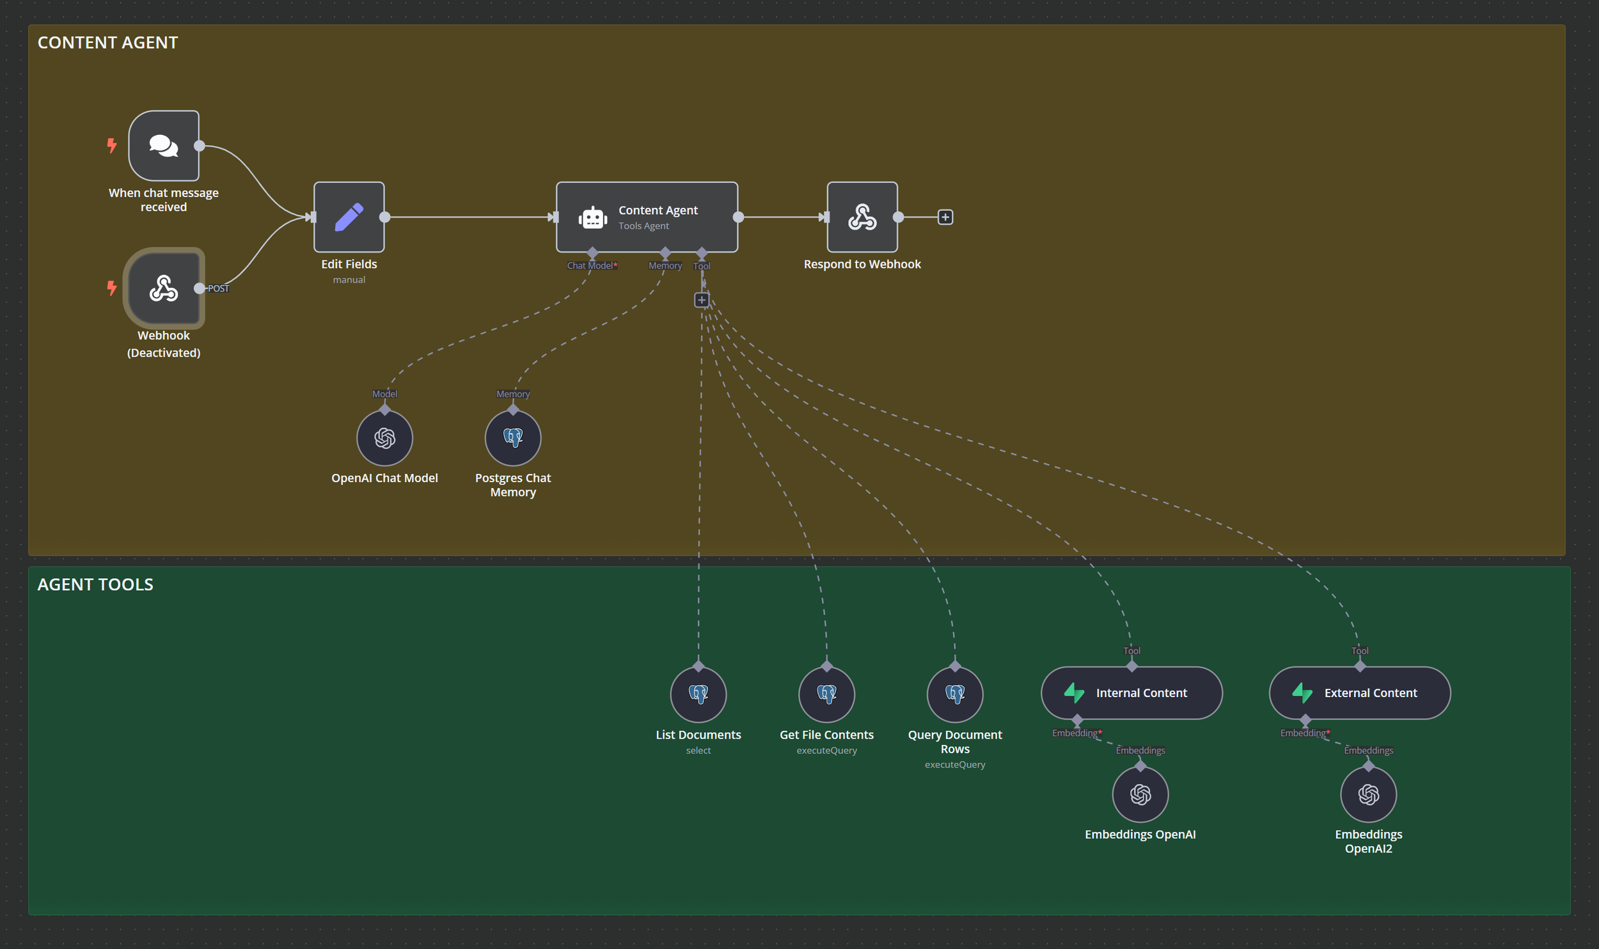The width and height of the screenshot is (1599, 949).
Task: Click plus button under Tool connector
Action: click(x=702, y=300)
